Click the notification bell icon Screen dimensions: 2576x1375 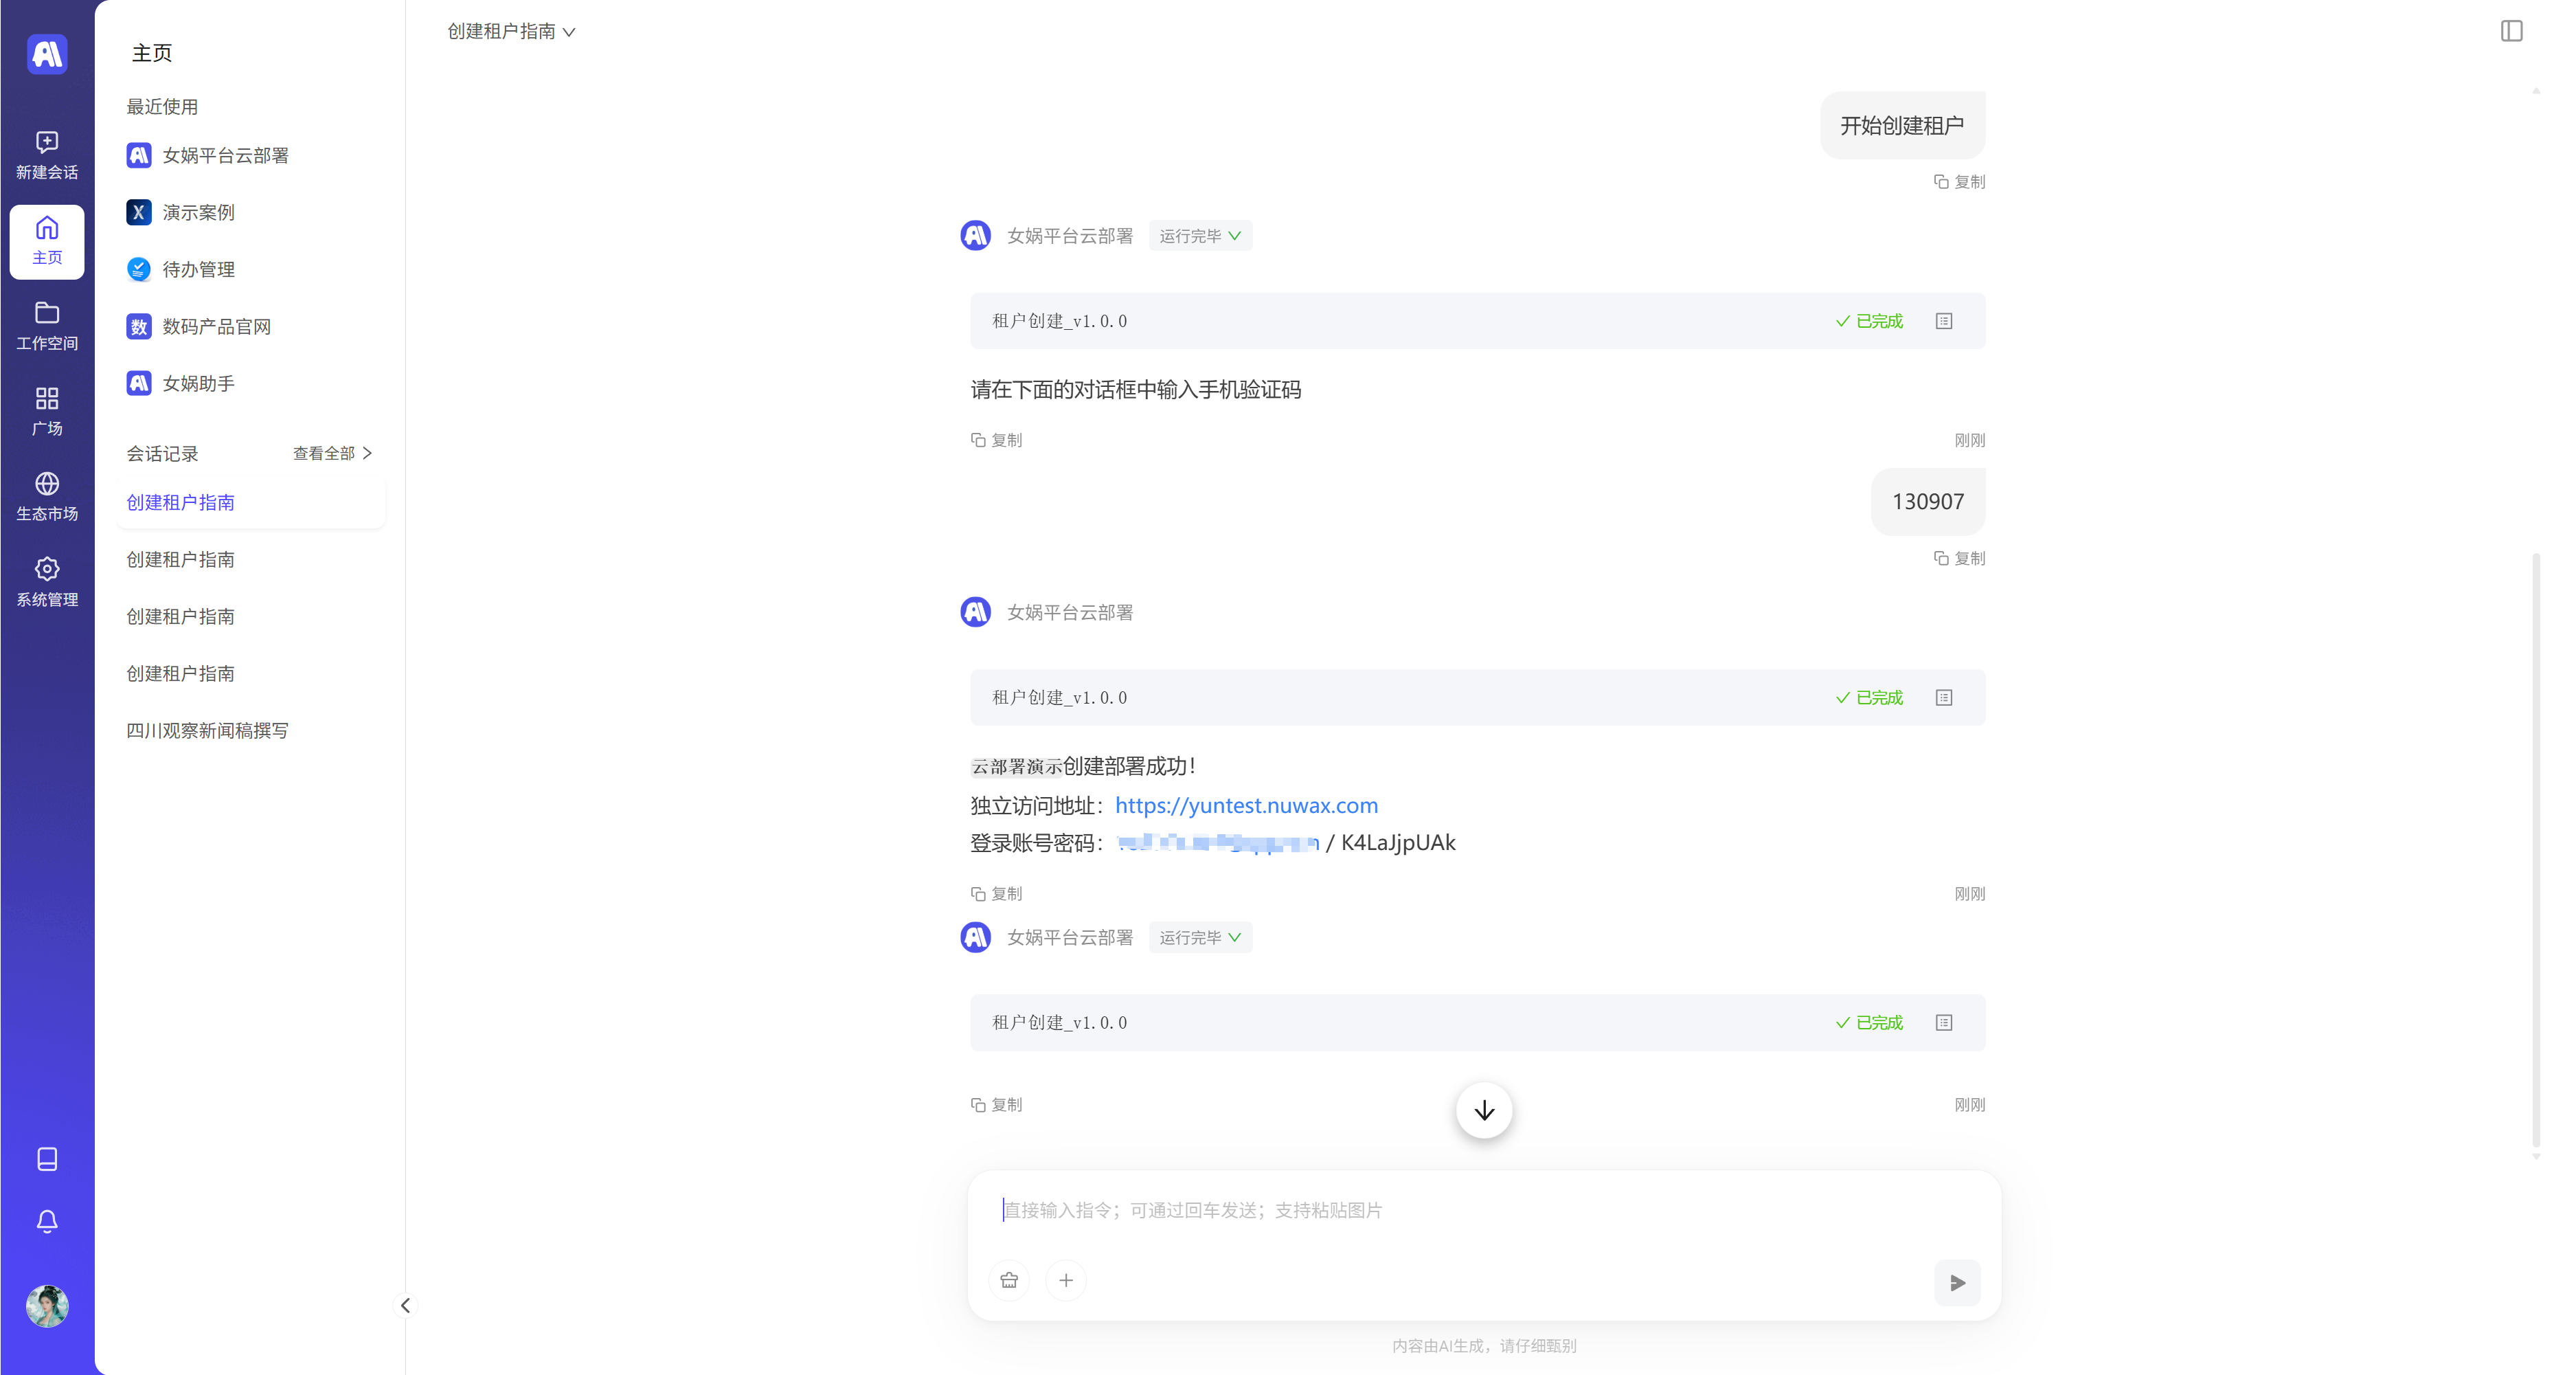point(47,1221)
